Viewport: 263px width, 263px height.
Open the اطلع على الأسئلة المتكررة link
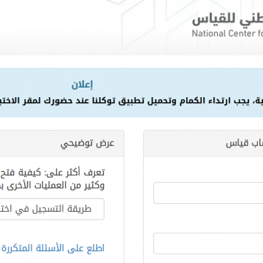[53, 248]
